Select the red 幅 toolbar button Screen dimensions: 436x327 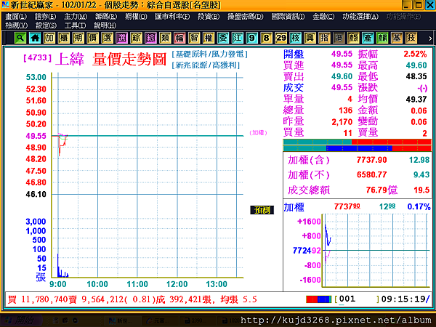(179, 38)
